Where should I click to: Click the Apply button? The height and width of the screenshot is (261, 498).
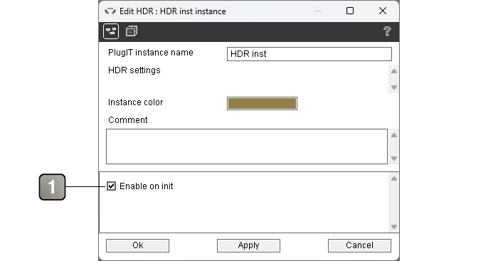[x=248, y=245]
